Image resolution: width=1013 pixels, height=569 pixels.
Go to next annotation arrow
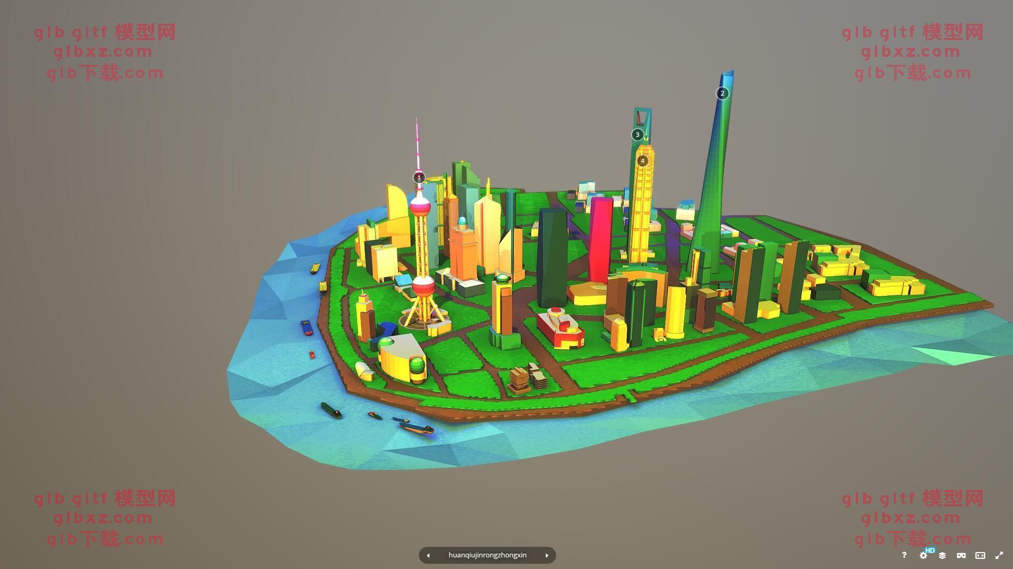547,555
